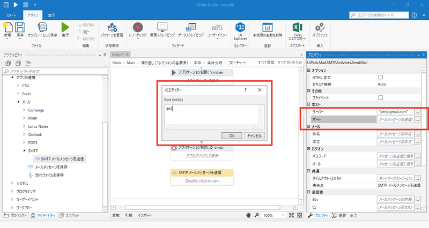Image resolution: width=429 pixels, height=228 pixels.
Task: Open the スニペット panel tab
Action: [x=70, y=216]
